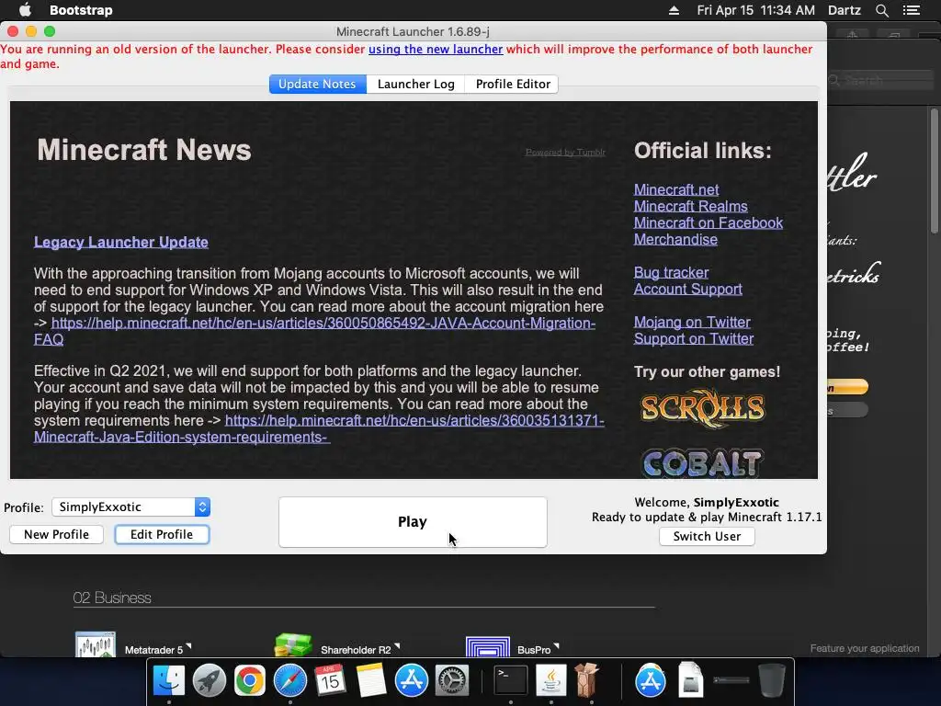The height and width of the screenshot is (706, 941).
Task: Switch to Update Notes tab
Action: 317,84
